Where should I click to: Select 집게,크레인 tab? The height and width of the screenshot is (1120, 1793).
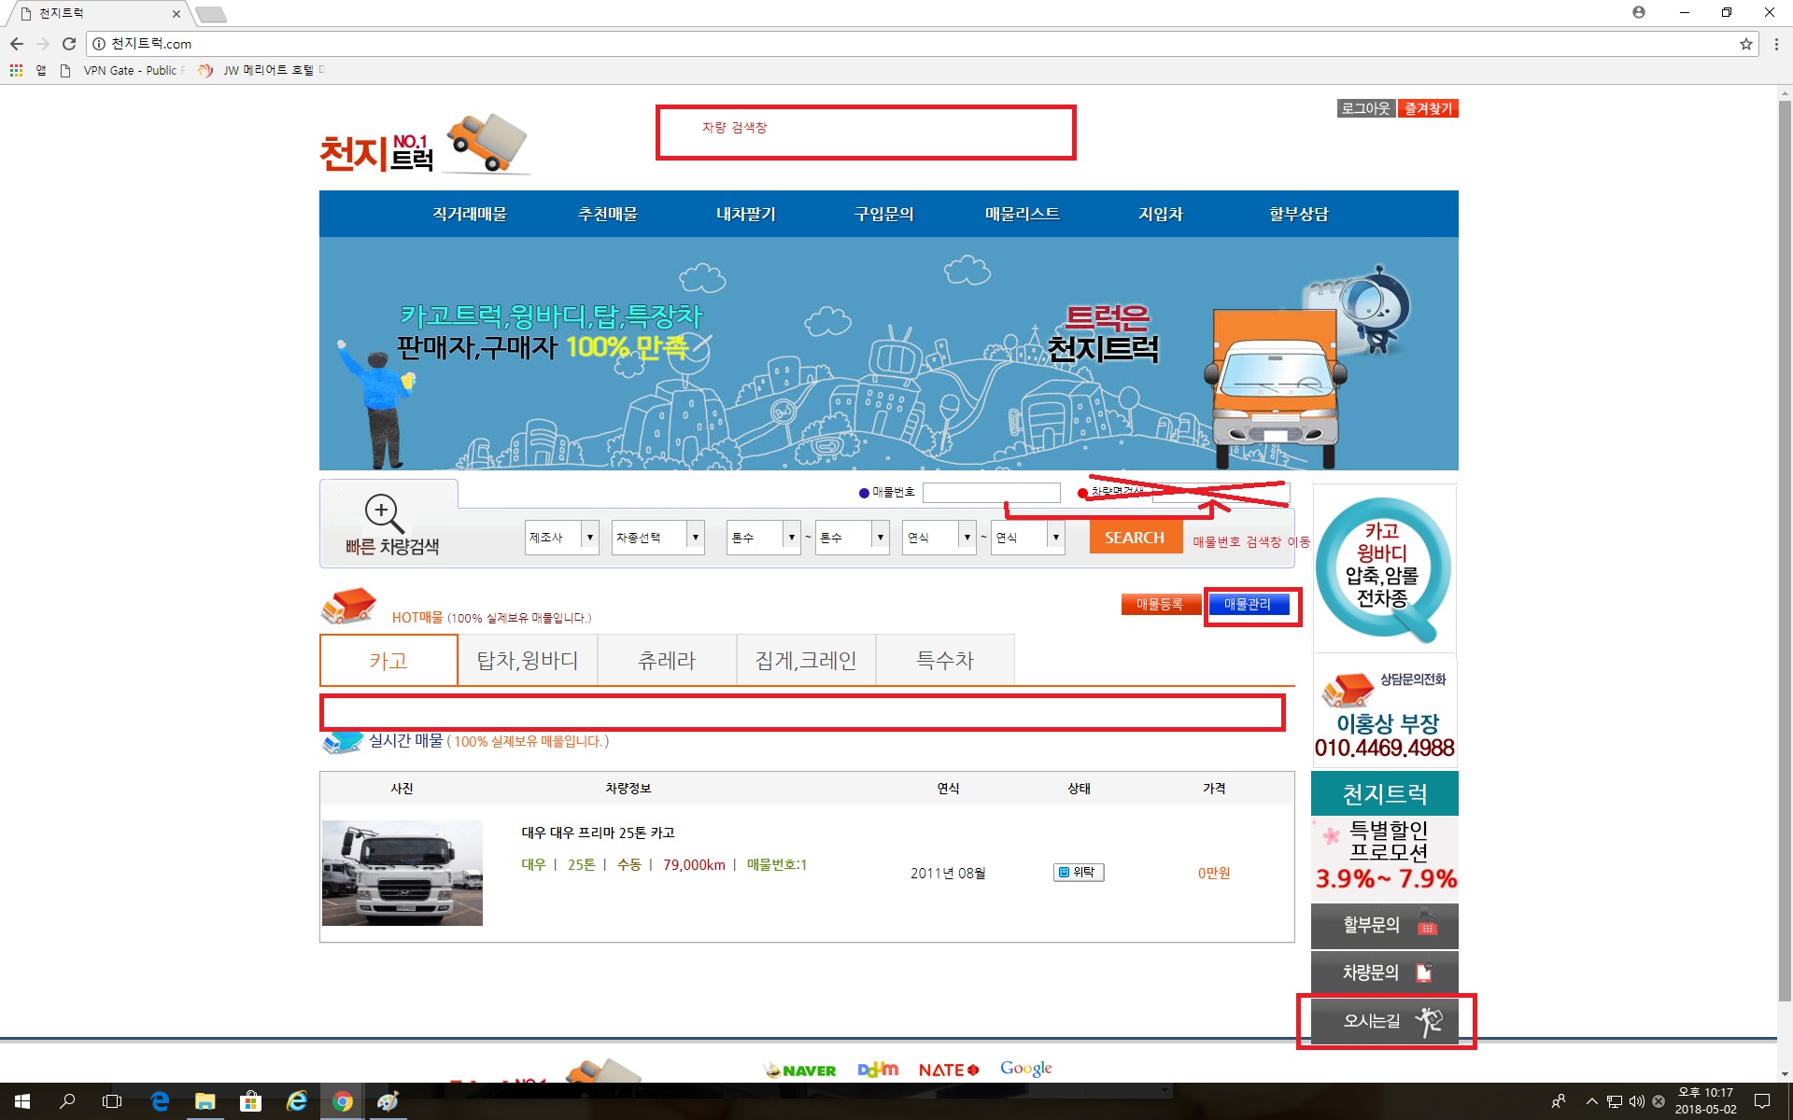coord(806,661)
